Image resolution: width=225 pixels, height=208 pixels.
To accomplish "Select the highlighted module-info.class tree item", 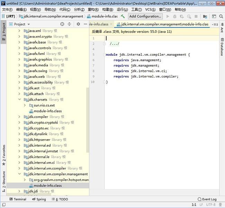I will coord(48,186).
